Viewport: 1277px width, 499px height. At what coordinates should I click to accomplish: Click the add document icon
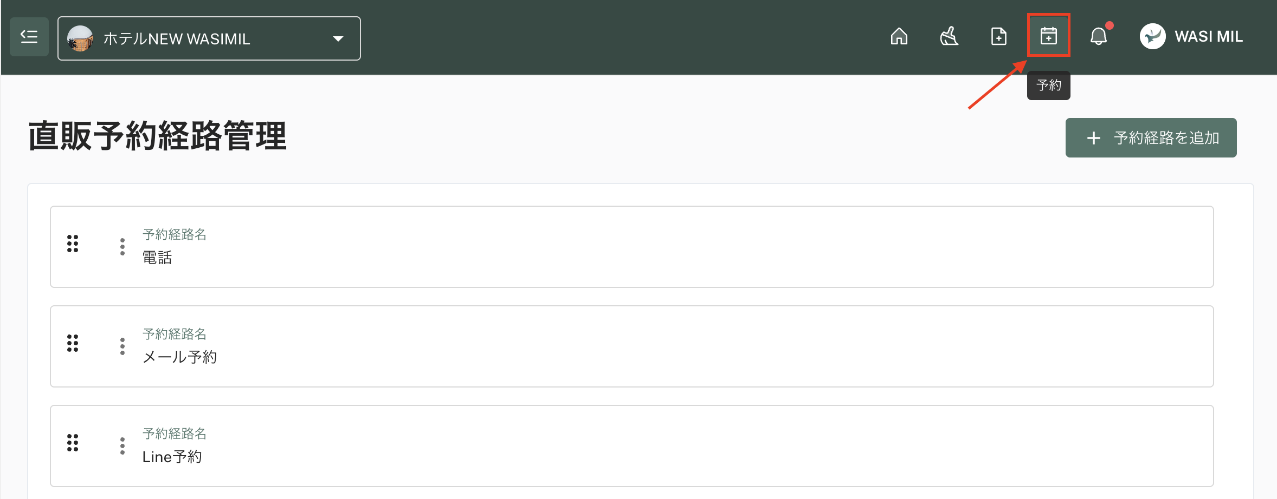coord(998,37)
